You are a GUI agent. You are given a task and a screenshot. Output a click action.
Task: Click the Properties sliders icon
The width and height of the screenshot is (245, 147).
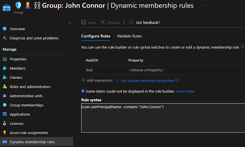pos(5,59)
